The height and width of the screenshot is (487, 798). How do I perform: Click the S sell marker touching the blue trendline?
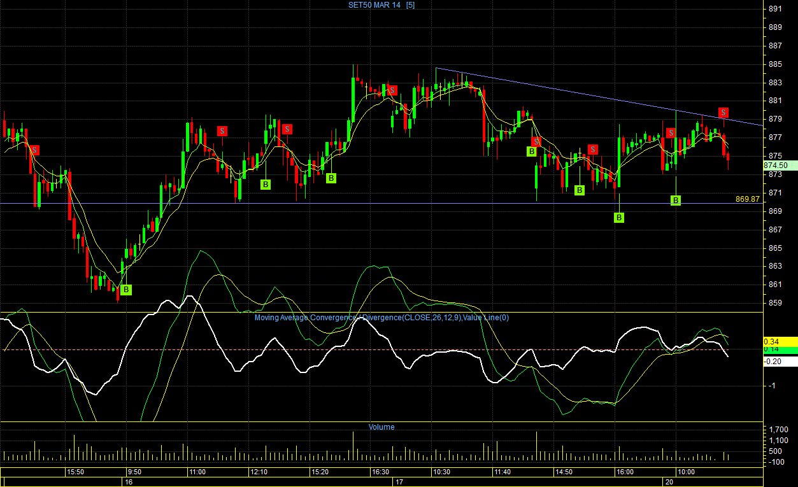723,113
